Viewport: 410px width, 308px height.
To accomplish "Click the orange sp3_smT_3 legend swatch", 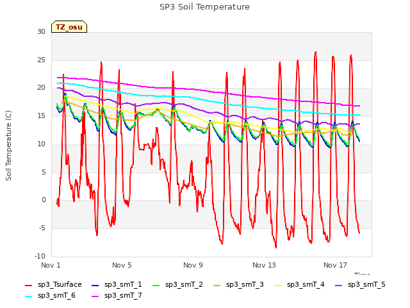I will click(217, 285).
